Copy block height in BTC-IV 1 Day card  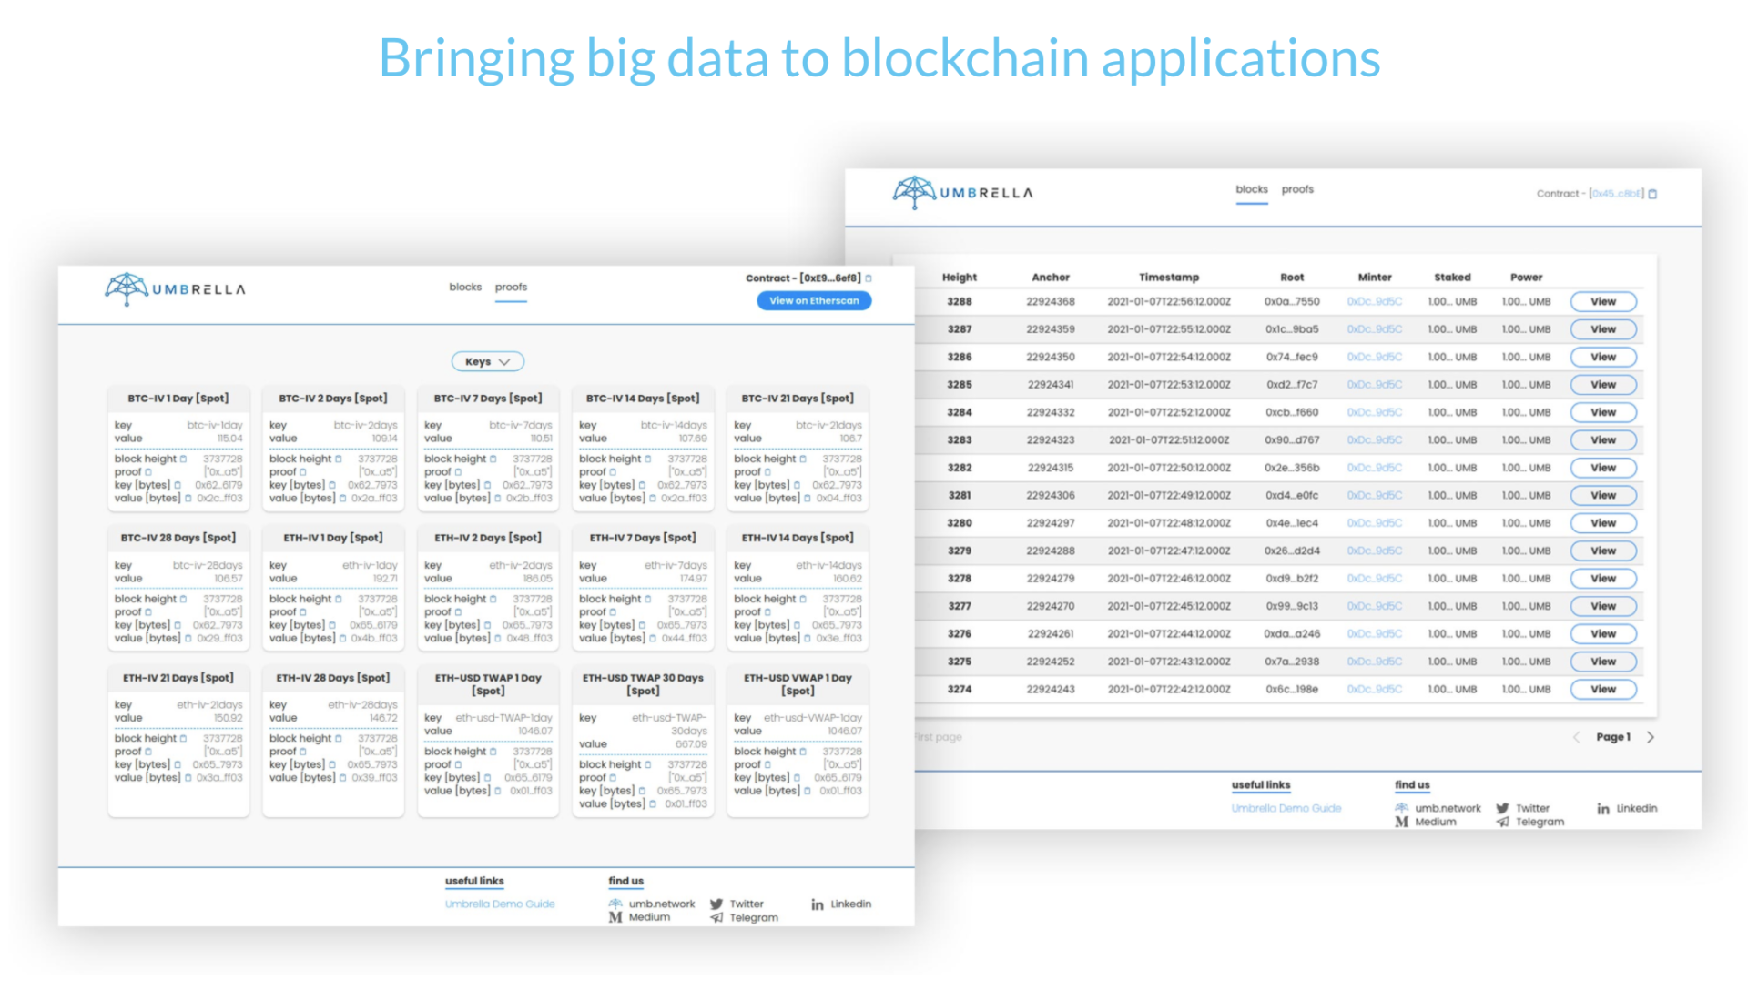(183, 459)
